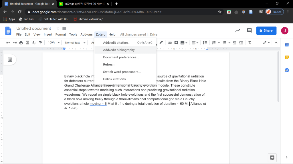Click the blue Share button

(266, 30)
